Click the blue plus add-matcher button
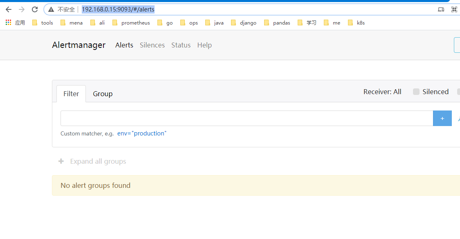Viewport: 460px width, 239px height. [x=442, y=118]
